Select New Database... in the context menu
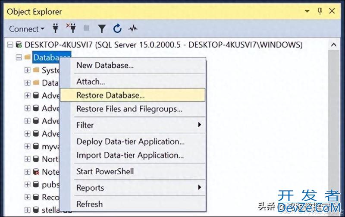Viewport: 345px width, 217px height. click(x=105, y=66)
